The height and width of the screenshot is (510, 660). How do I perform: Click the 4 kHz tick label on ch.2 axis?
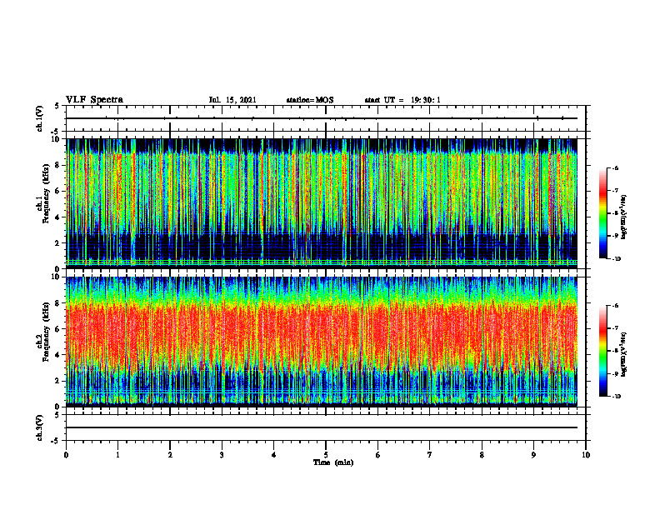click(58, 355)
